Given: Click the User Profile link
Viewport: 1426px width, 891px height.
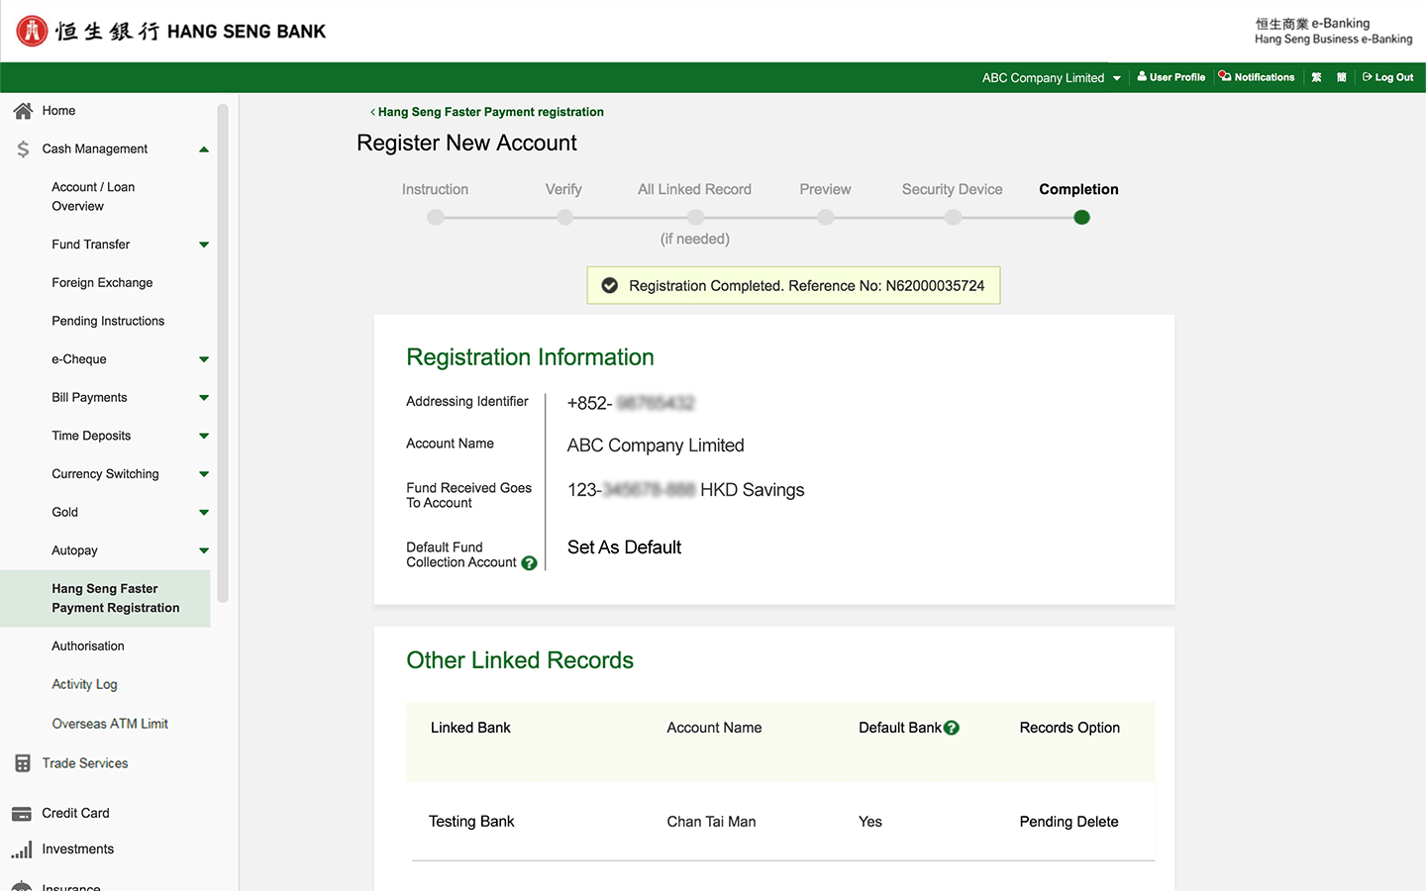Looking at the screenshot, I should (1171, 77).
